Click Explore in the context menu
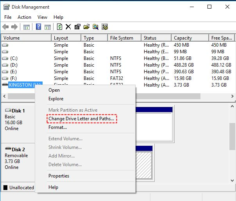This screenshot has height=201, width=236. pyautogui.click(x=56, y=99)
